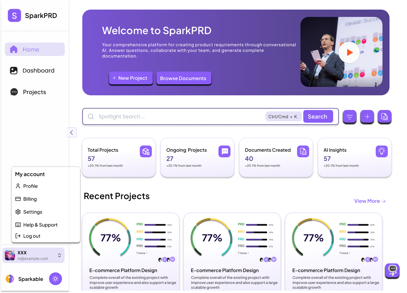This screenshot has width=407, height=293.
Task: Choose Log out from account menu
Action: pos(32,236)
